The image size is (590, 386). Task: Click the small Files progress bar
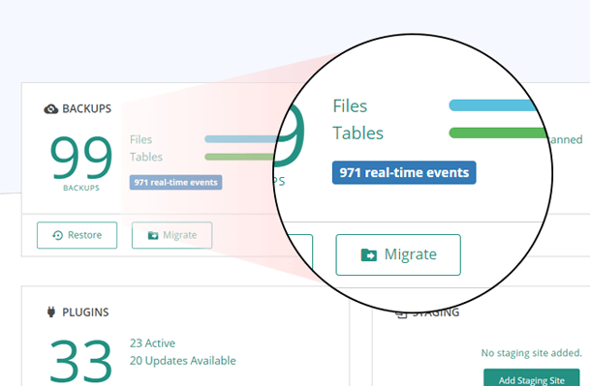[241, 139]
